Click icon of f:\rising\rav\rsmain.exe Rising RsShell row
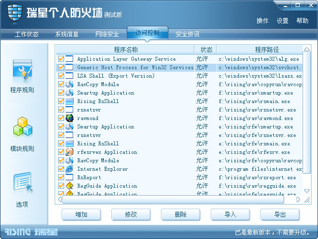The image size is (318, 239). (x=70, y=101)
